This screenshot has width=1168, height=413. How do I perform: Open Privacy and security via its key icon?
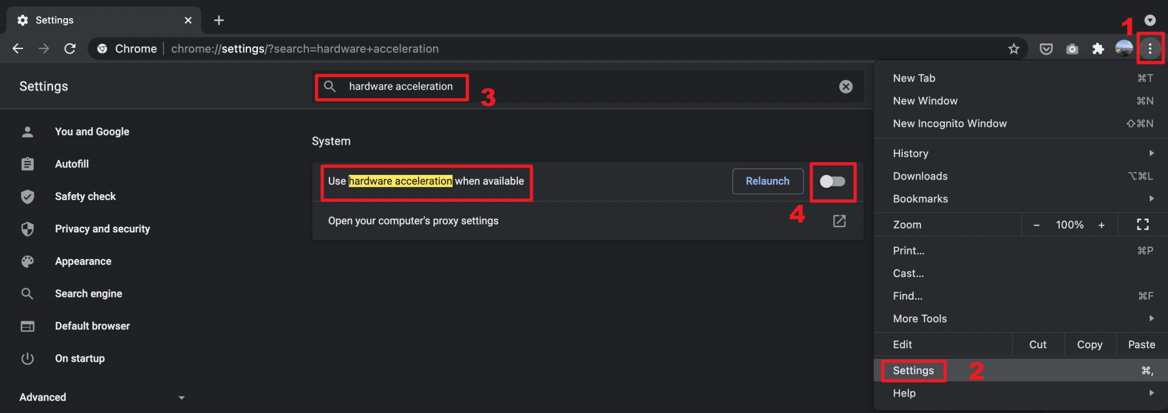click(27, 228)
